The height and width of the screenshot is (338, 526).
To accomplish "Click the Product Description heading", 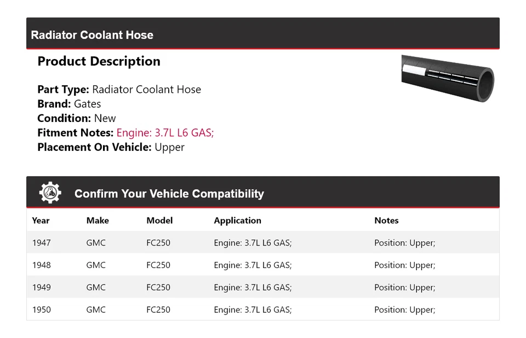I will 99,61.
